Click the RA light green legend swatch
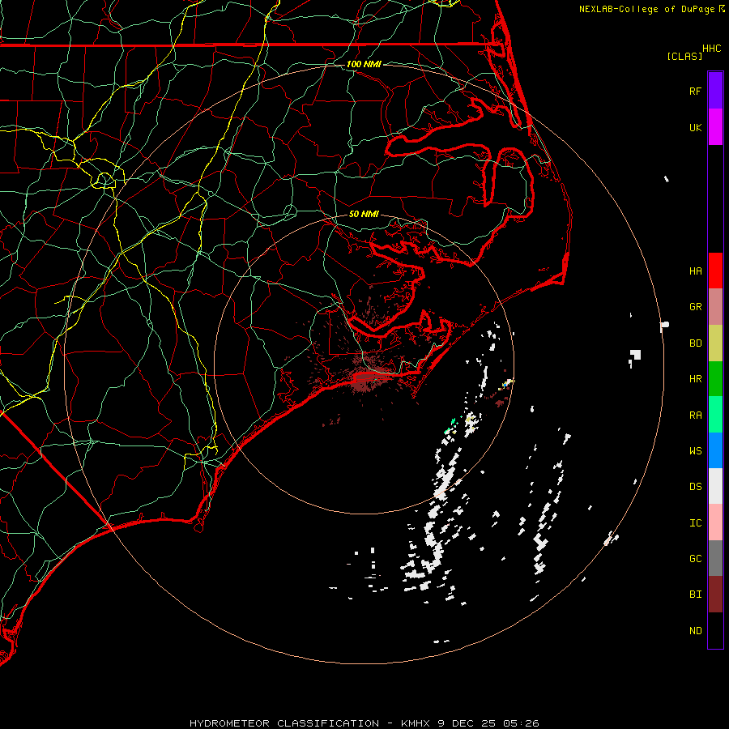729x729 pixels. tap(715, 415)
